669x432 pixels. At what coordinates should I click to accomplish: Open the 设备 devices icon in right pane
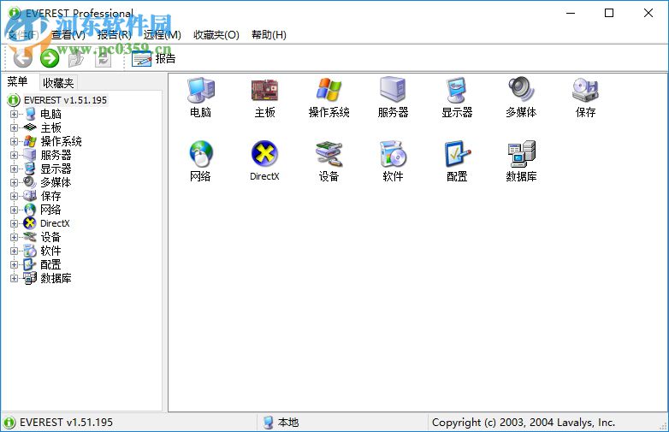point(329,154)
